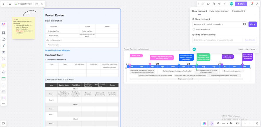
Task: Open the 'can edit' permission dropdown
Action: (218, 24)
